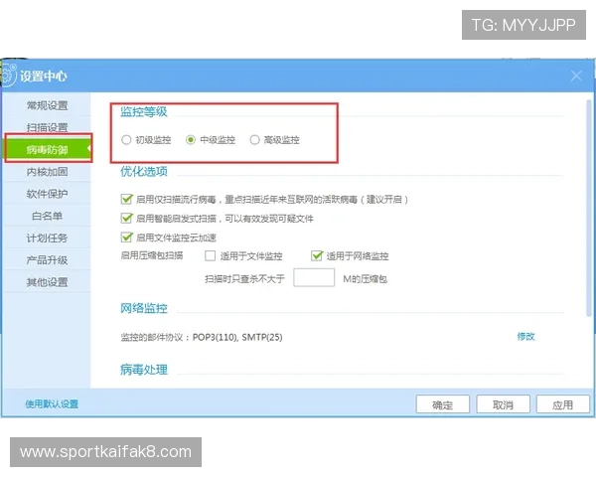Open 产品升级 sidebar item
The height and width of the screenshot is (477, 596).
[47, 259]
